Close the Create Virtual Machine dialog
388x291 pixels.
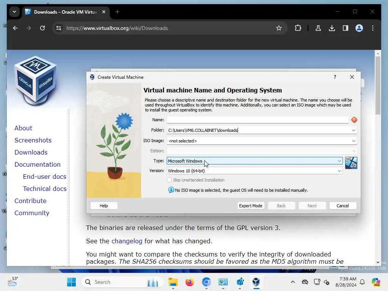[x=352, y=77]
